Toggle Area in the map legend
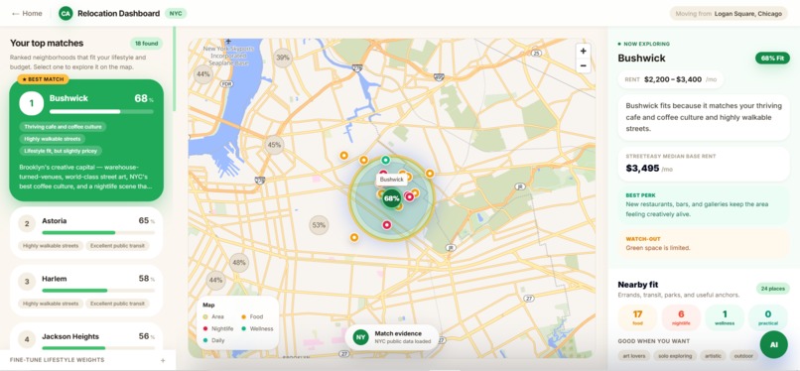 tap(213, 316)
